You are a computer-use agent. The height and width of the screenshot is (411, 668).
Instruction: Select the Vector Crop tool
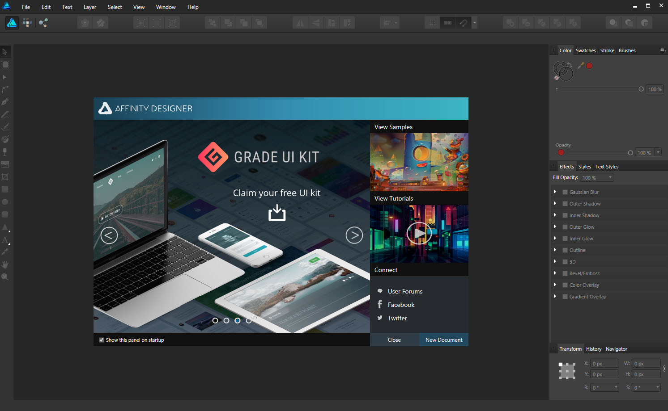(5, 177)
